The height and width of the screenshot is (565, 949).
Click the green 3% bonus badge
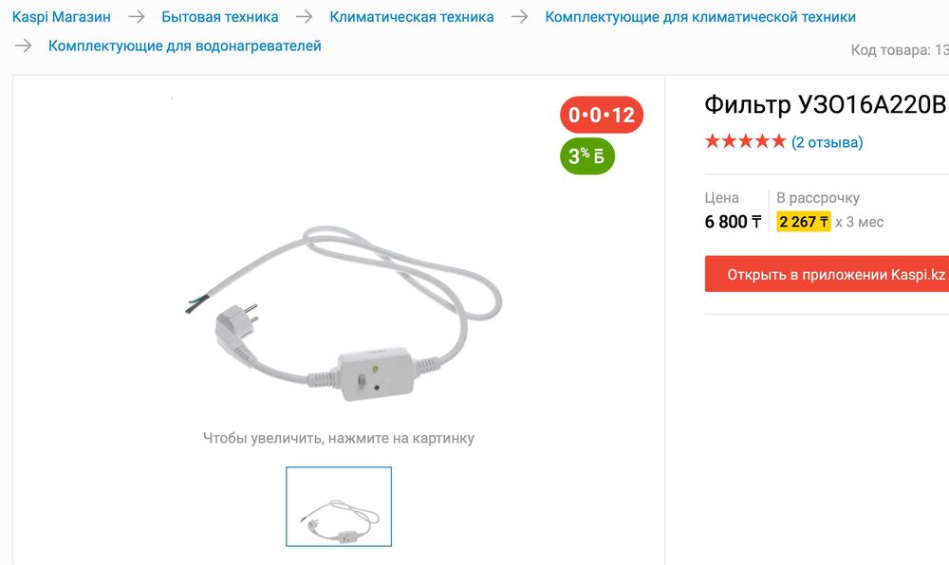[586, 155]
